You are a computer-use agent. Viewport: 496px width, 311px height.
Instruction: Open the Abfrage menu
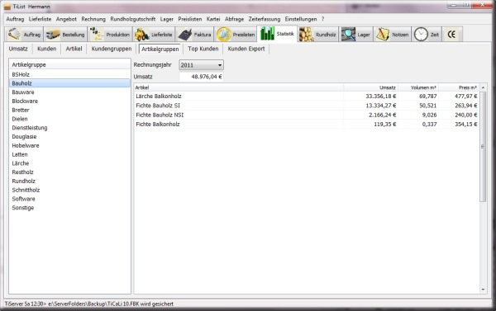pos(235,19)
